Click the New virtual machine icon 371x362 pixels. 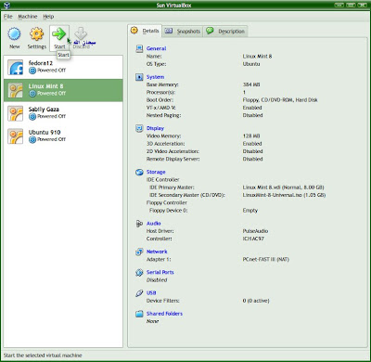14,34
